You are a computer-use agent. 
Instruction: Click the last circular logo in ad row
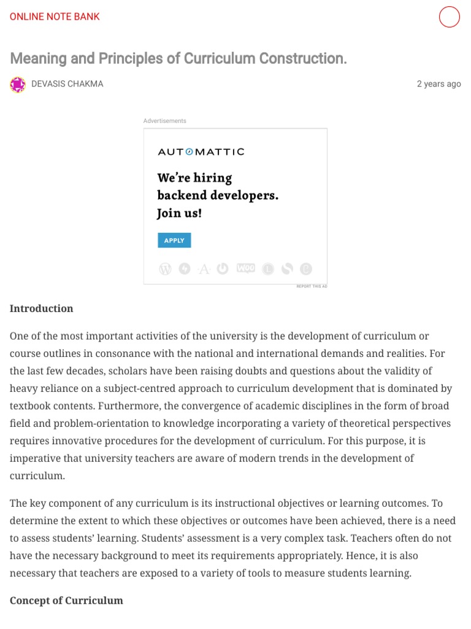306,268
